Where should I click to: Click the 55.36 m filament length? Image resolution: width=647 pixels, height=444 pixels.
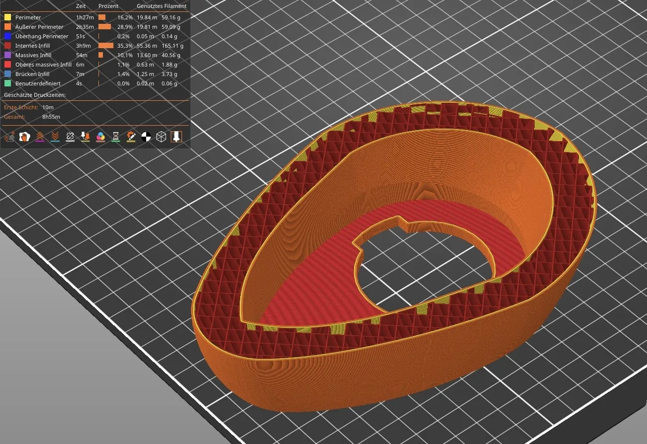147,46
